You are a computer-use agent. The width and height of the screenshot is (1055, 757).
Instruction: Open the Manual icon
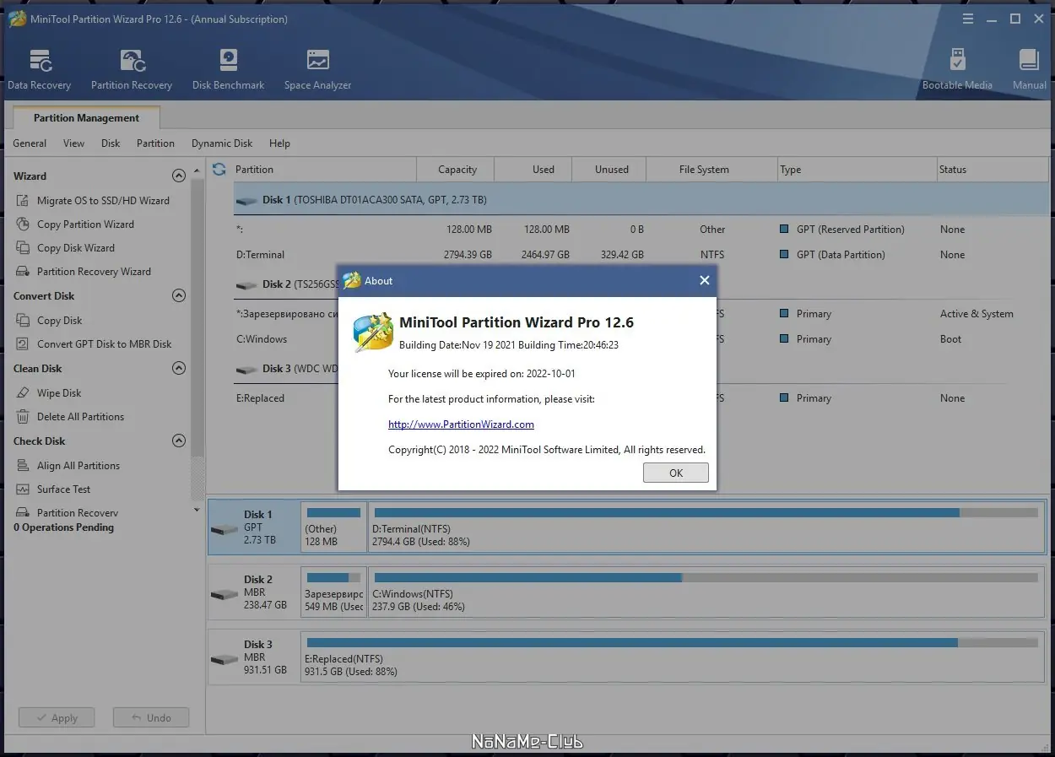point(1029,69)
